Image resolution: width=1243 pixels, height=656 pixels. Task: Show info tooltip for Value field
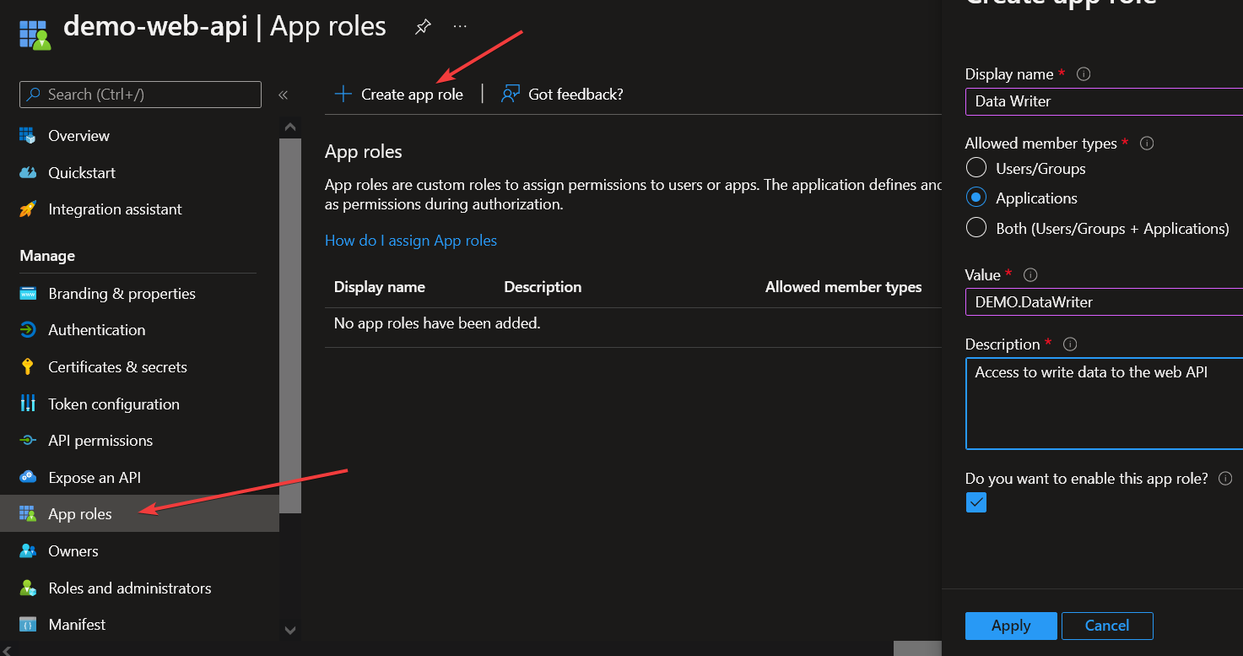(x=1030, y=275)
